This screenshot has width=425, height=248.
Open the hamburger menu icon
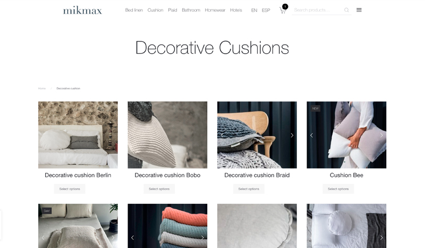pyautogui.click(x=359, y=10)
